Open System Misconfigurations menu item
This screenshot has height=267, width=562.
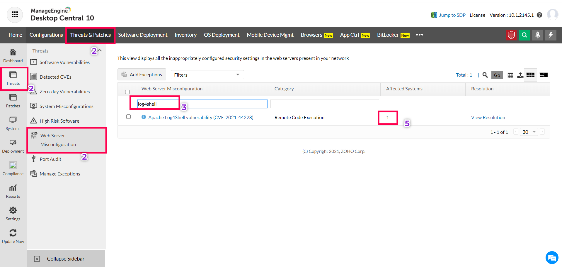66,106
